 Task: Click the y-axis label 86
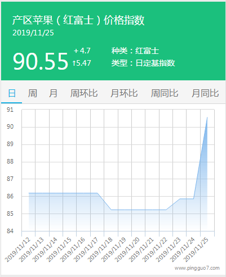(10, 196)
